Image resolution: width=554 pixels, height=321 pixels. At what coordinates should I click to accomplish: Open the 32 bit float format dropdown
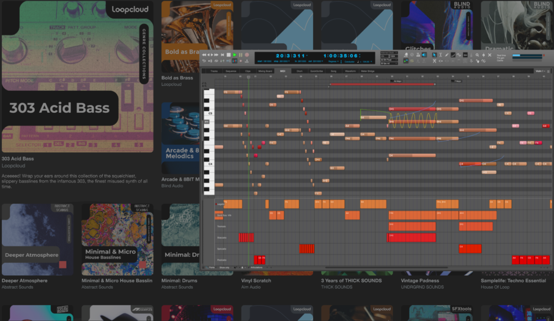point(389,60)
